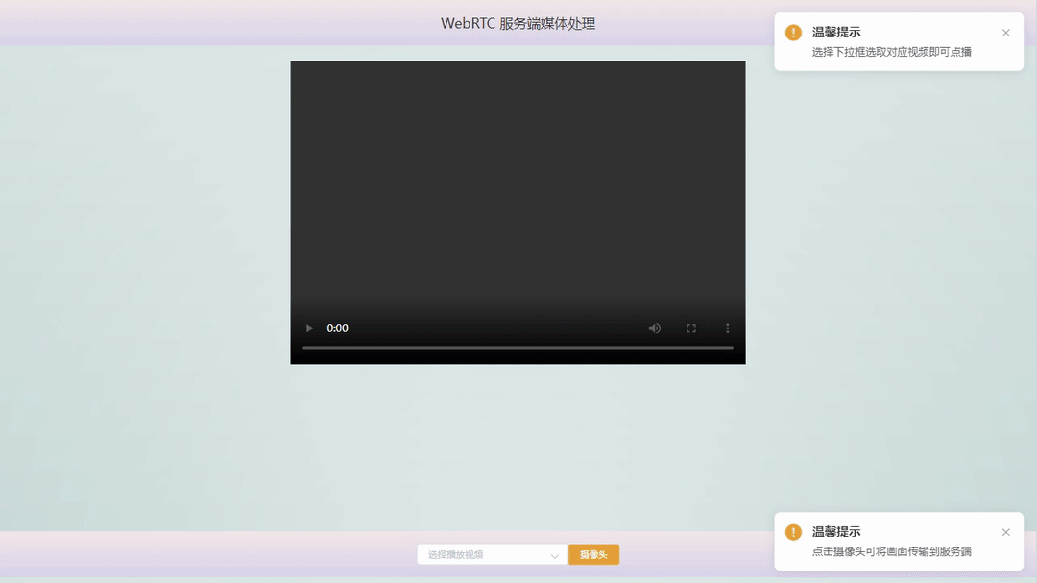Click the warning icon in the bottom notification

792,531
